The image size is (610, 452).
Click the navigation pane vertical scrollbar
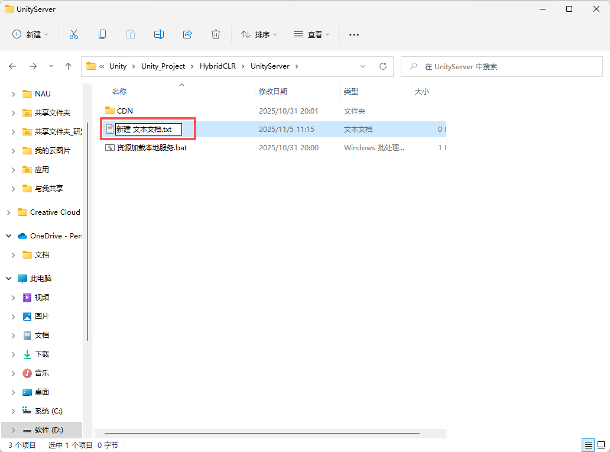click(x=87, y=232)
